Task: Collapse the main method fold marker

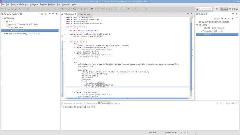Action: [65, 34]
